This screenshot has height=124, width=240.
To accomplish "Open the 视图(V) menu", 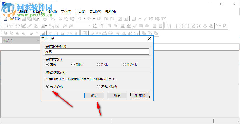I will click(x=38, y=12).
